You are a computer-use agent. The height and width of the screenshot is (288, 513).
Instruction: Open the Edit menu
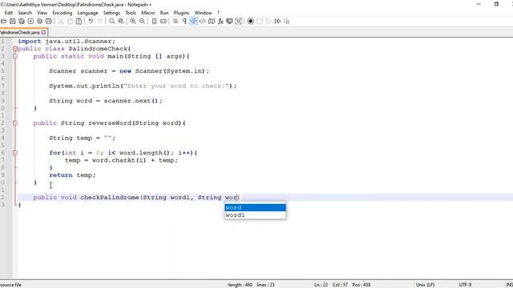click(x=9, y=13)
